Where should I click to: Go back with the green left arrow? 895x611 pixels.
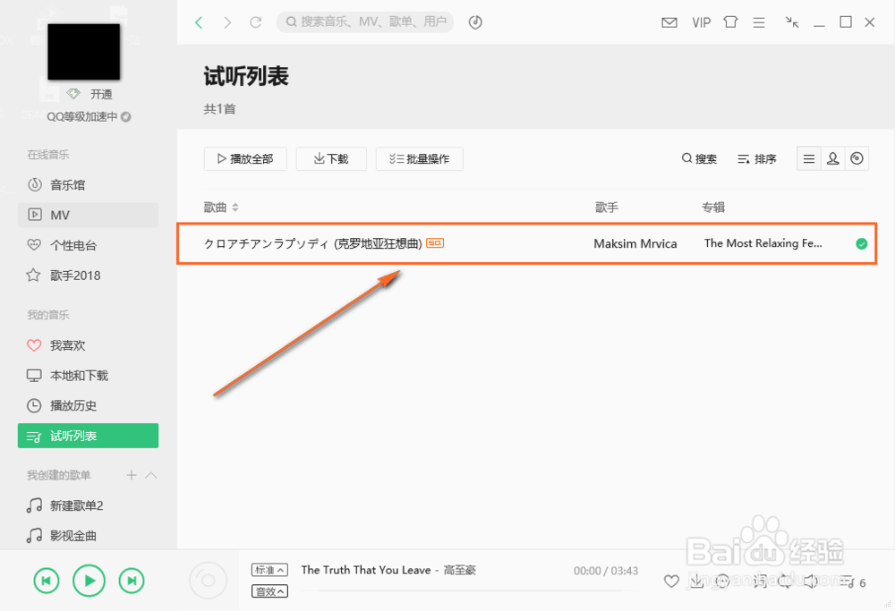pos(199,22)
